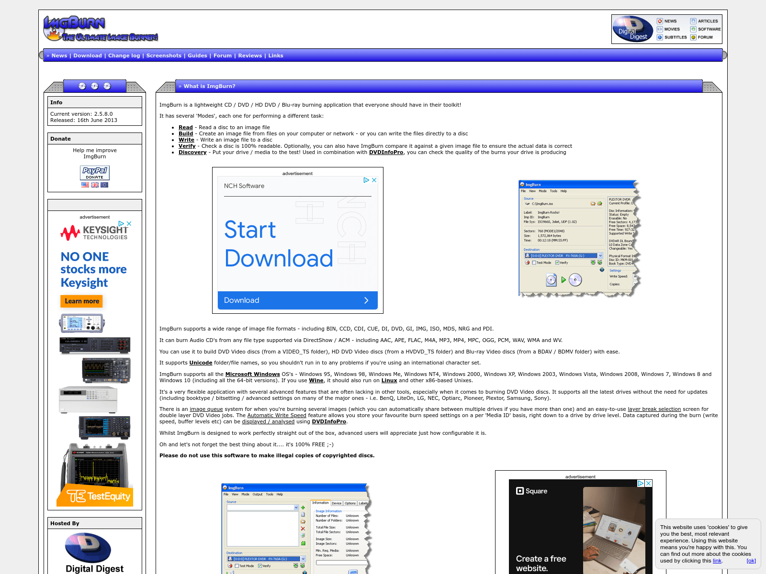Close the Keysight sidebar advertisement
The width and height of the screenshot is (766, 574).
pos(129,223)
